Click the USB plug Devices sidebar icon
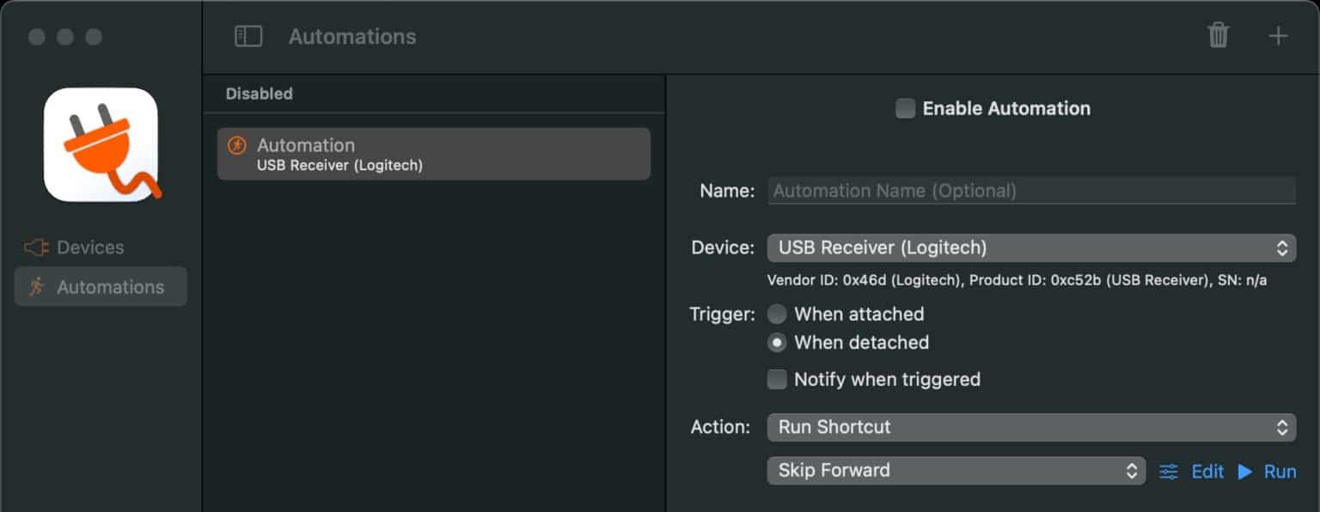Screen dimensions: 1320x512 (36, 247)
